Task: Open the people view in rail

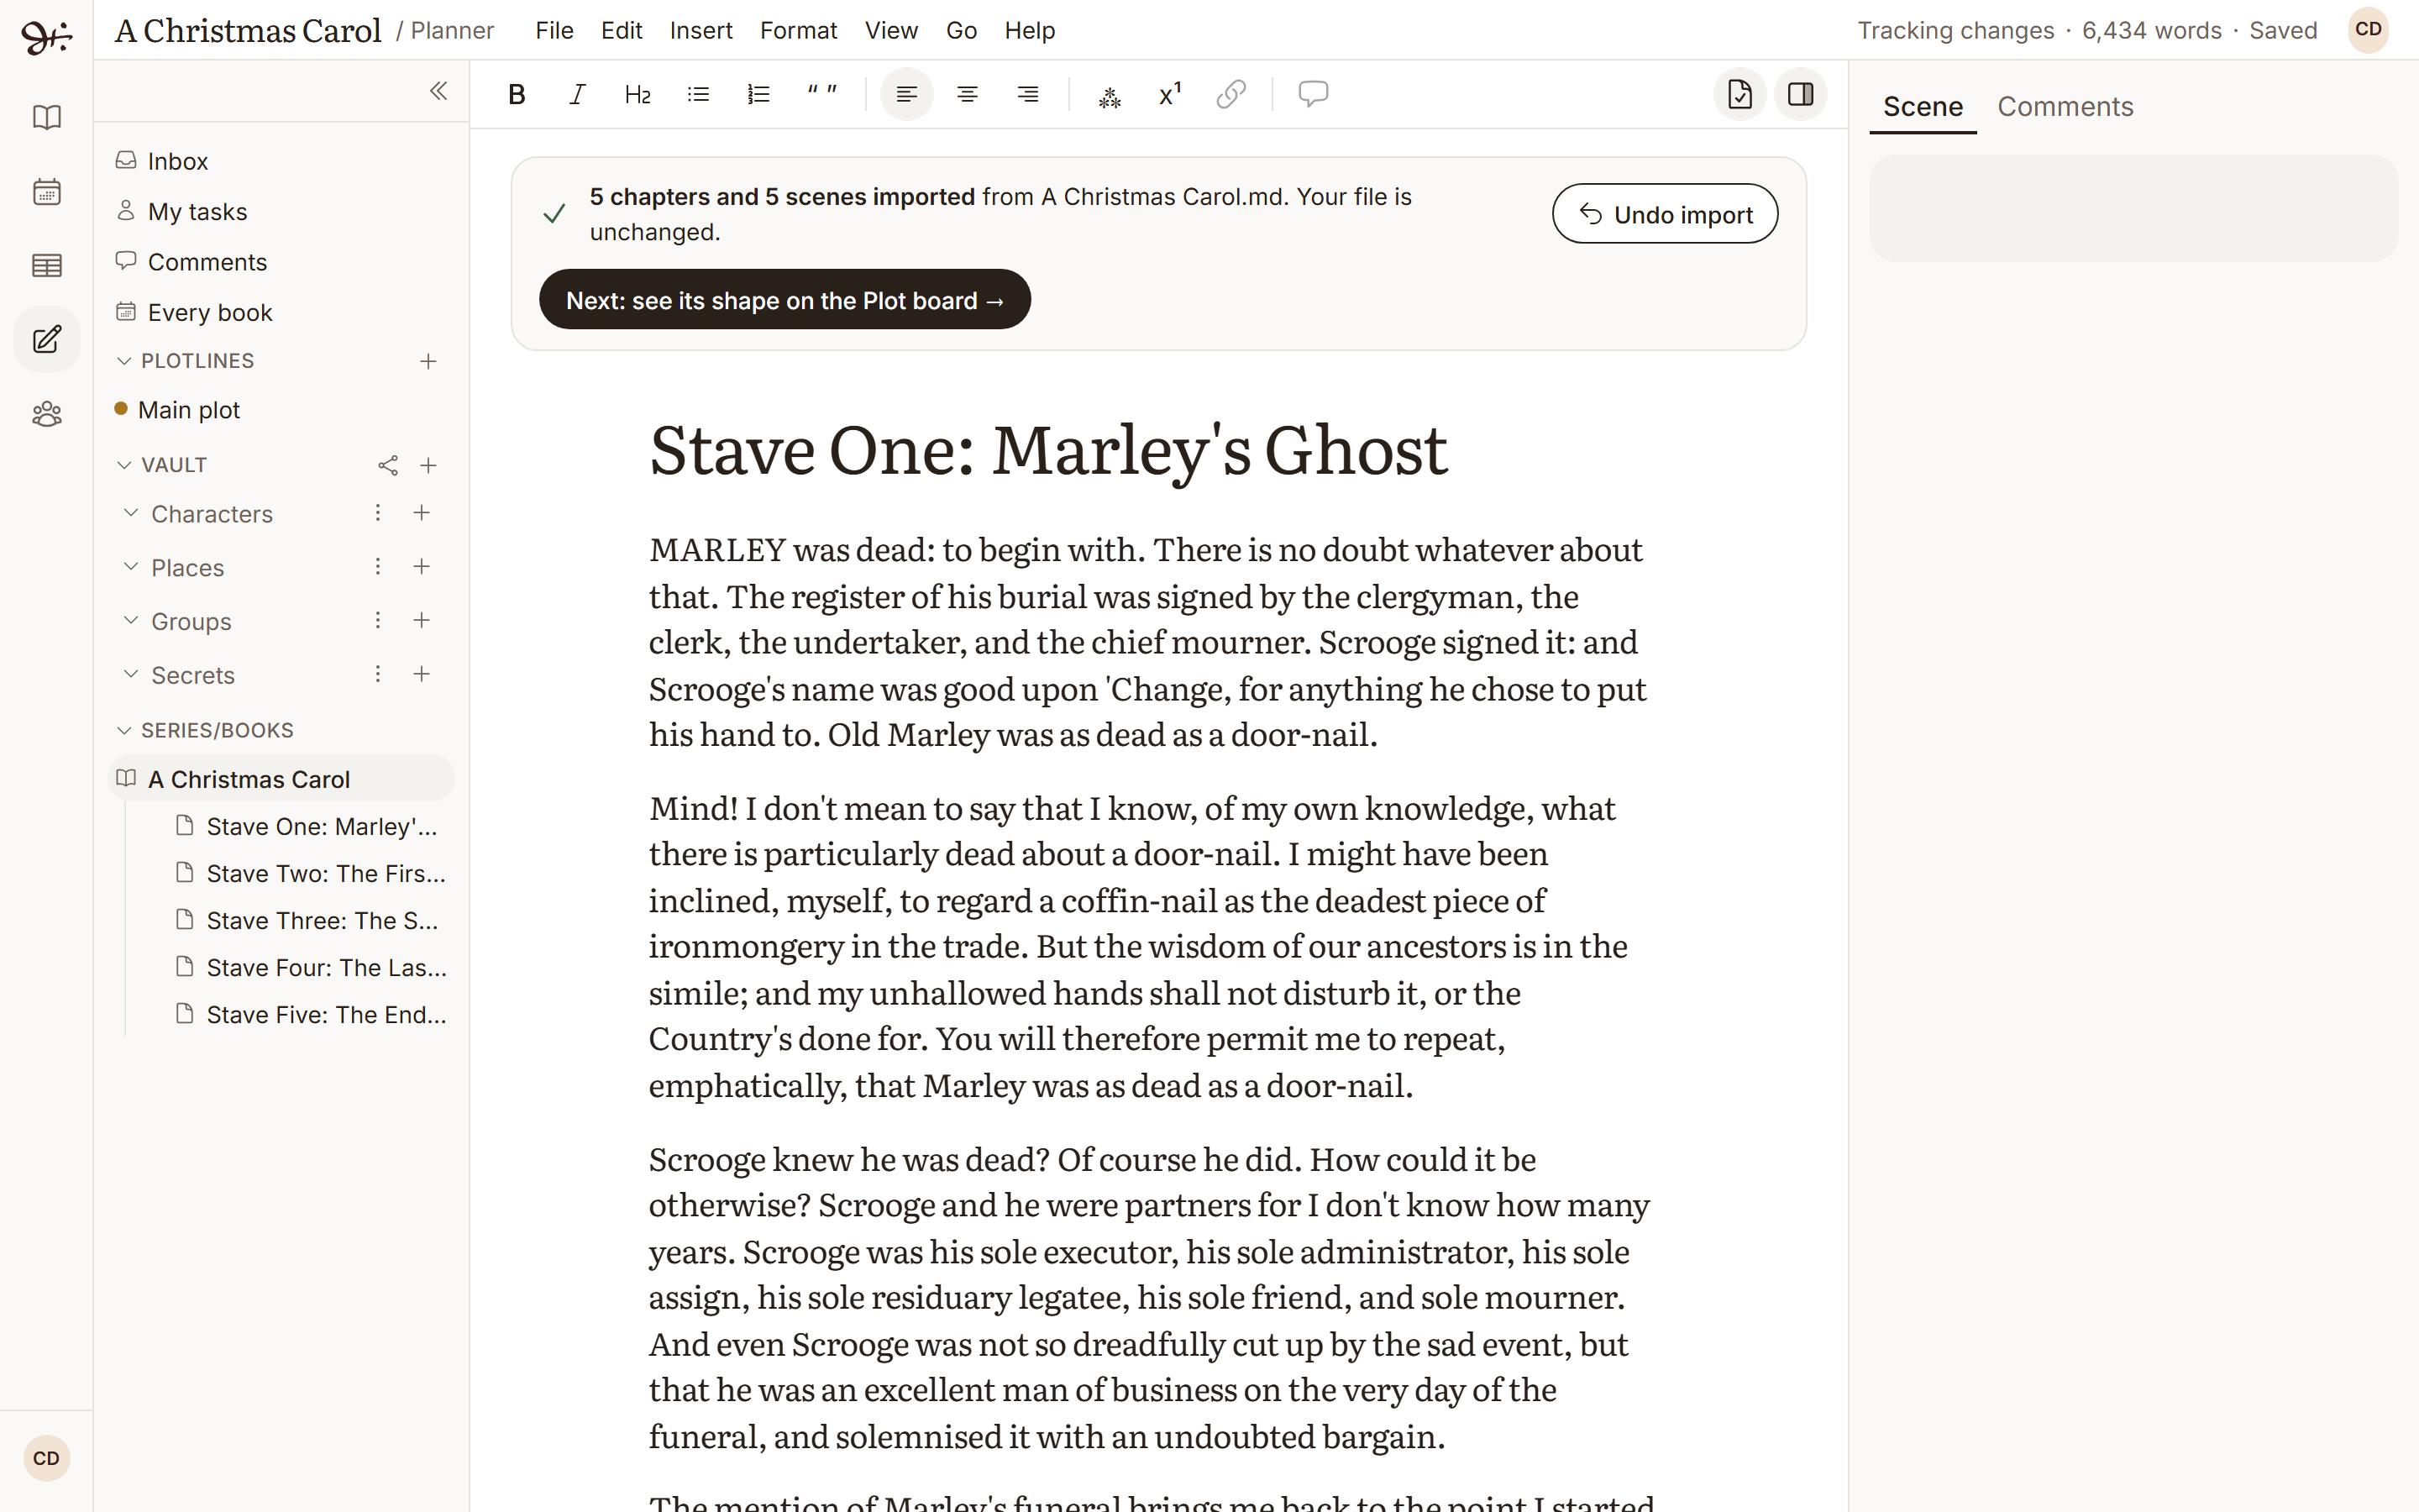Action: (47, 413)
